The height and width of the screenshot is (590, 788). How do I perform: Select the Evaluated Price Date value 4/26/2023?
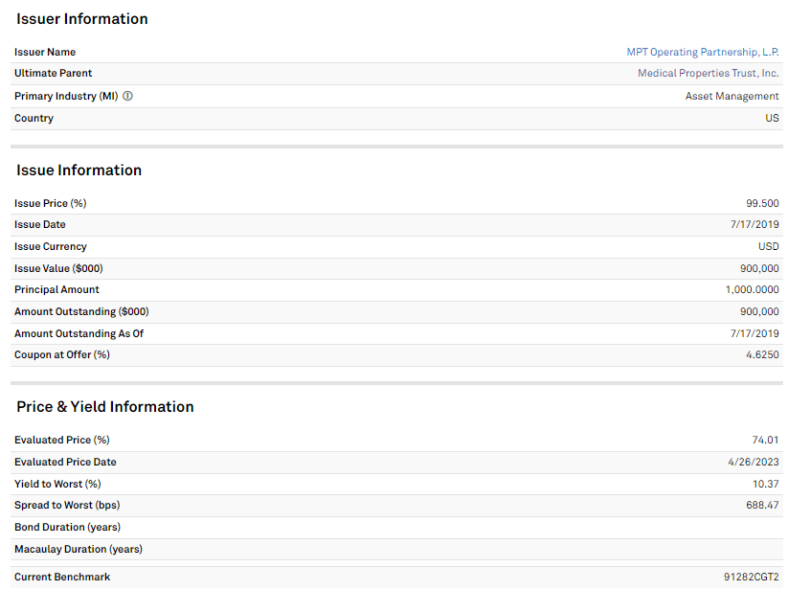coord(755,463)
